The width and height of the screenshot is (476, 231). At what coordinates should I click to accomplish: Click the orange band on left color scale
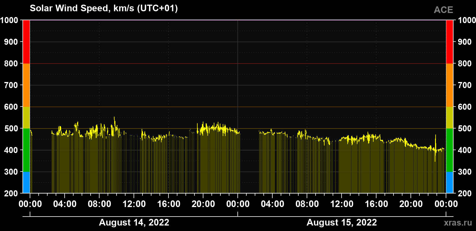(x=26, y=85)
